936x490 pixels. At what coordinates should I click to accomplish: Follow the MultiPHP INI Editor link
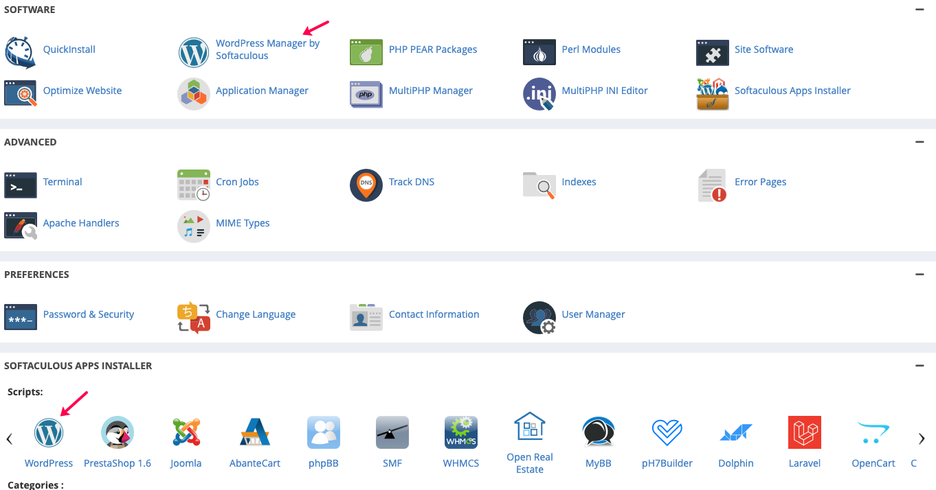point(605,91)
